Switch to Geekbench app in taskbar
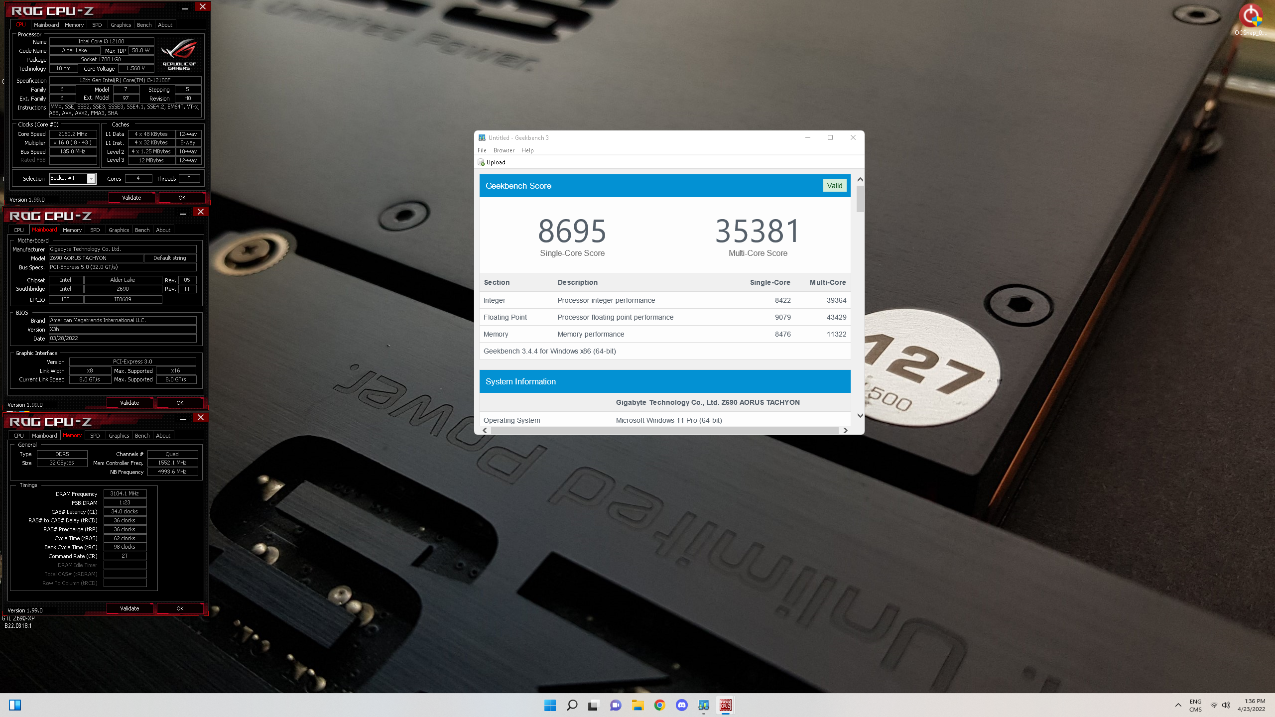 pos(703,705)
